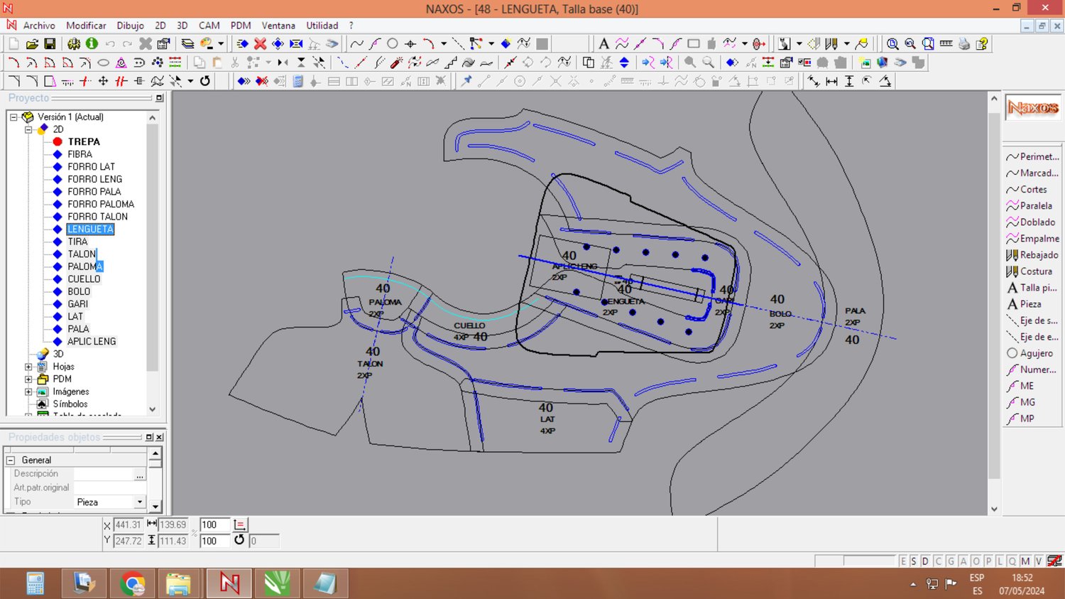Collapse the Versión 1 (Actual) tree node

pyautogui.click(x=13, y=117)
